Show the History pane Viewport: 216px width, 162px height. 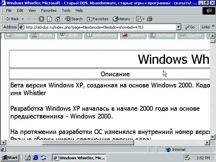click(121, 19)
